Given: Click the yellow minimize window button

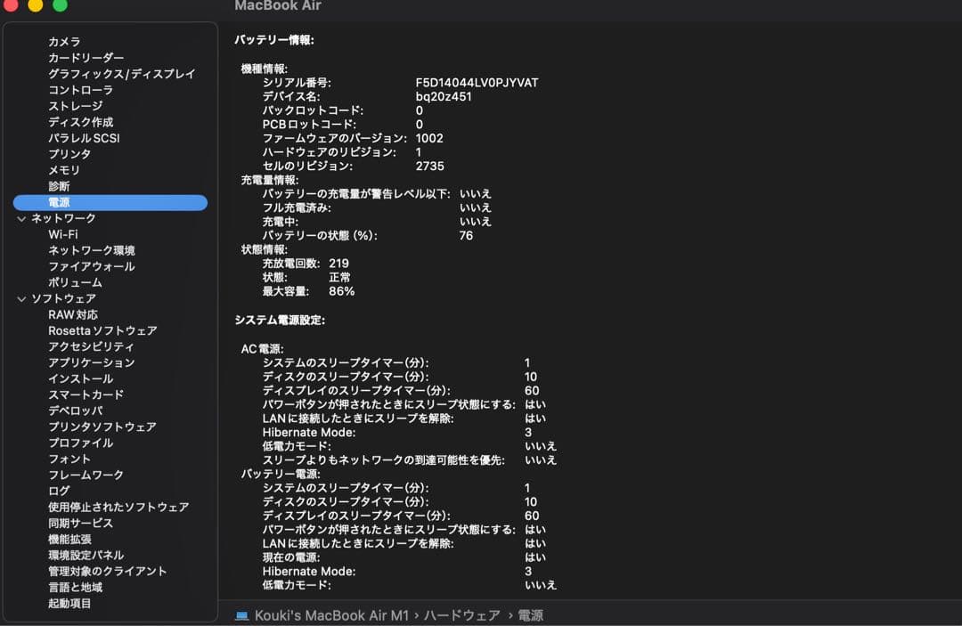Looking at the screenshot, I should click(x=36, y=4).
